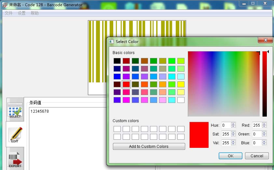Pick the bright green swatch in top row

(172, 61)
